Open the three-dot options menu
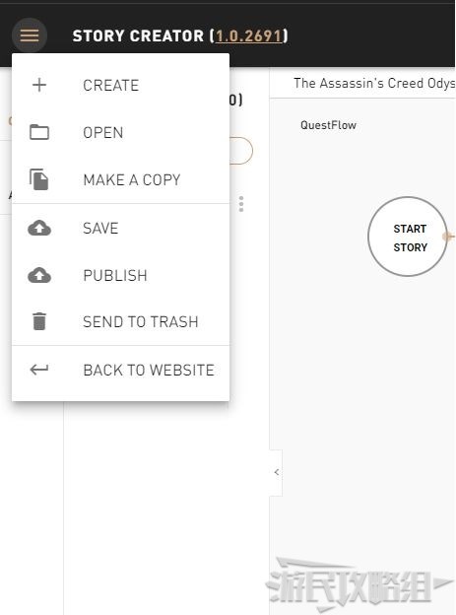This screenshot has height=615, width=456. point(241,204)
